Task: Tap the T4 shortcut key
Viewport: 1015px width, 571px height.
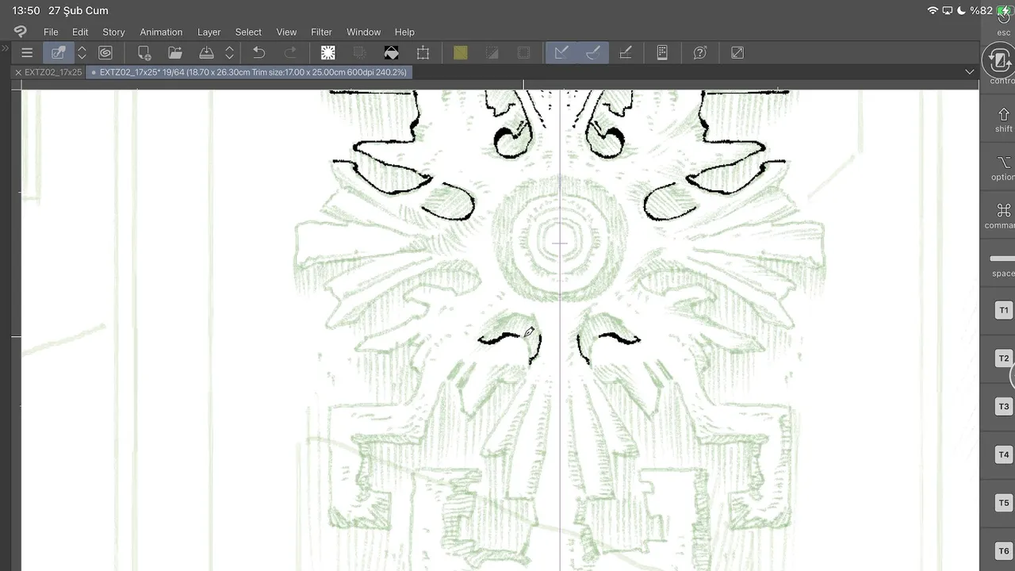Action: point(1004,455)
